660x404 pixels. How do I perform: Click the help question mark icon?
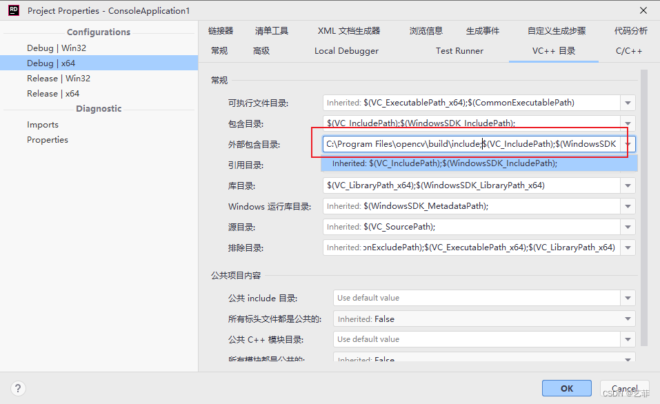pyautogui.click(x=18, y=389)
